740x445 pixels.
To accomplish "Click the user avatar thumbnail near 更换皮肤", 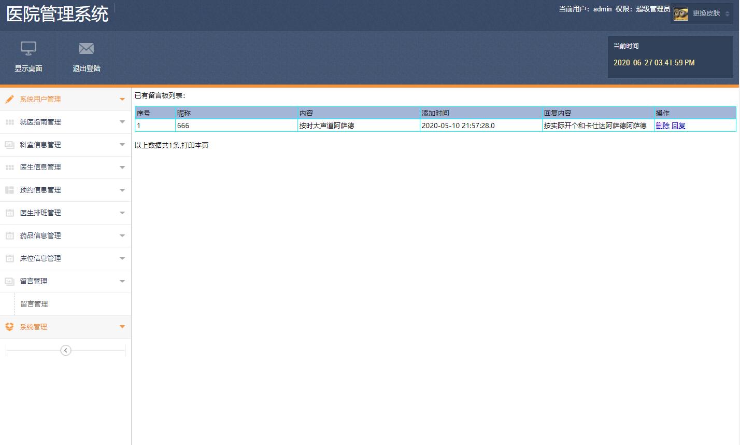I will click(680, 13).
